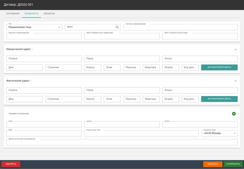Click the ФИО Генерального директора field

pos(122,37)
